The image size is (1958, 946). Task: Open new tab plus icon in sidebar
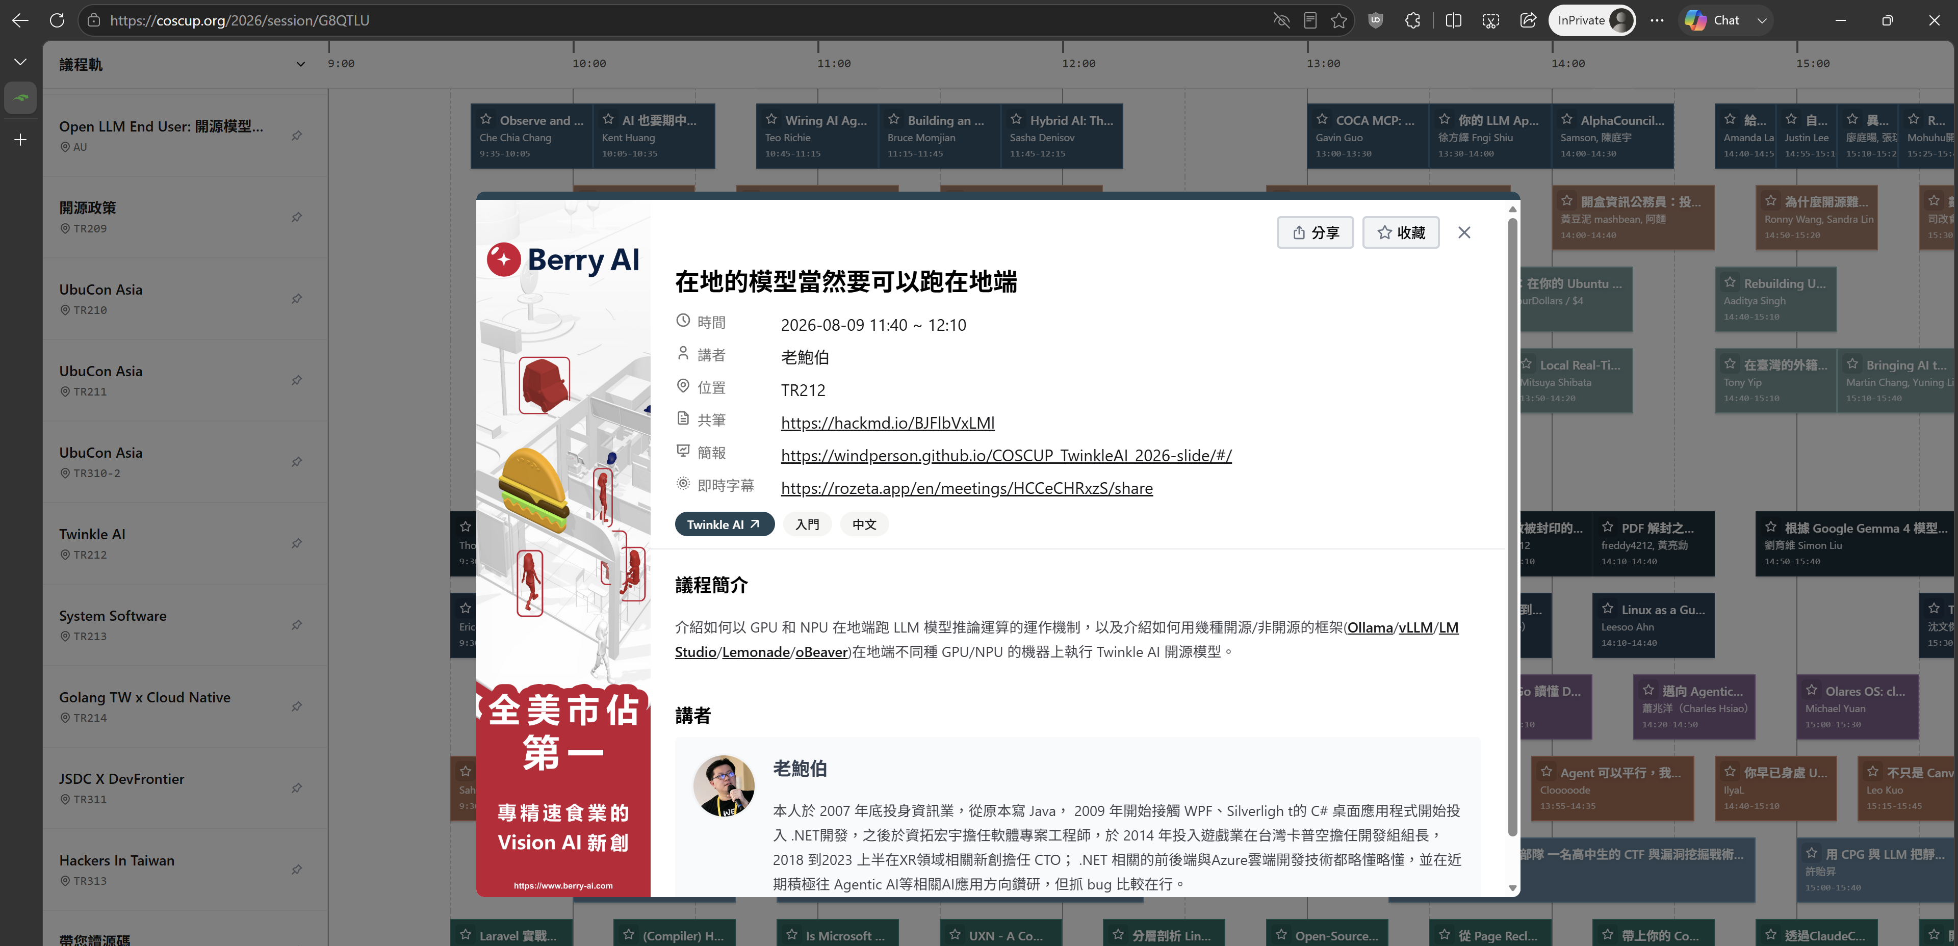click(x=20, y=140)
